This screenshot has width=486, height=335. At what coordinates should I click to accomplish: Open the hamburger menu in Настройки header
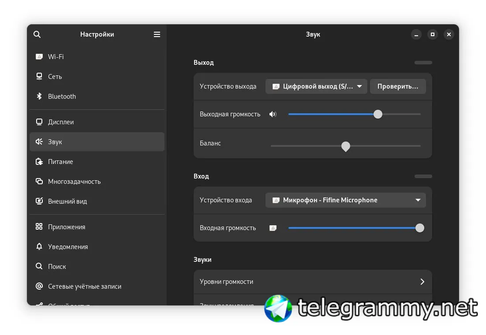coord(157,34)
